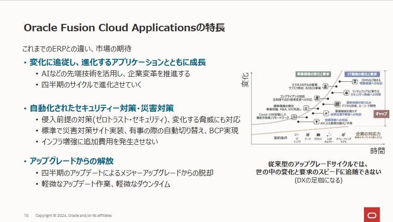Viewport: 393px width, 222px height.
Task: Click caption line 世の中の変化と要求のスピードに追随できない
Action: click(318, 172)
